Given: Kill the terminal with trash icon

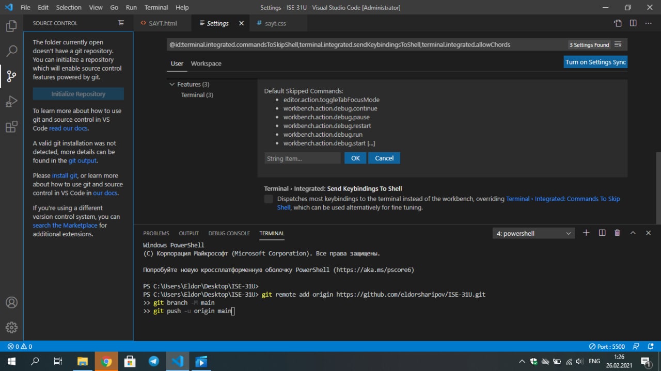Looking at the screenshot, I should tap(617, 233).
